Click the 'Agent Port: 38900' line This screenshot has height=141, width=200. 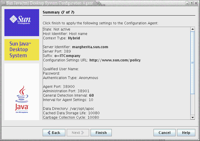pos(59,86)
